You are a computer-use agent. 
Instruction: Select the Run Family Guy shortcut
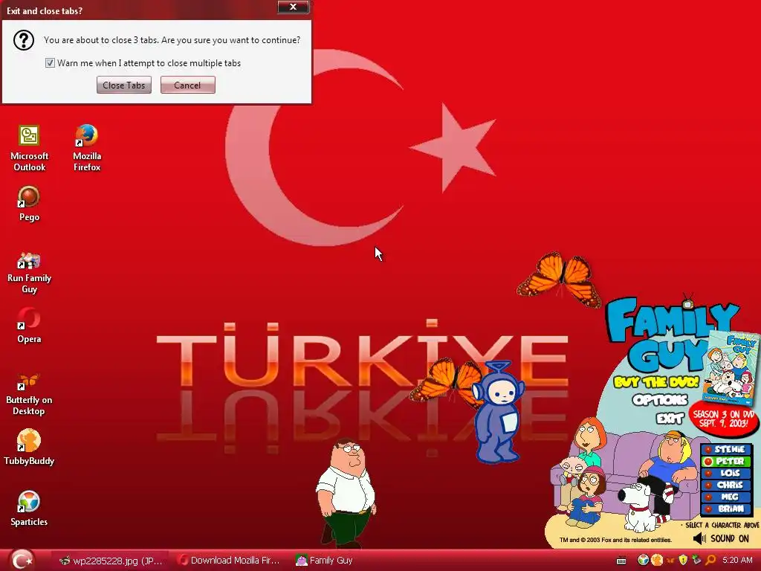pyautogui.click(x=29, y=272)
